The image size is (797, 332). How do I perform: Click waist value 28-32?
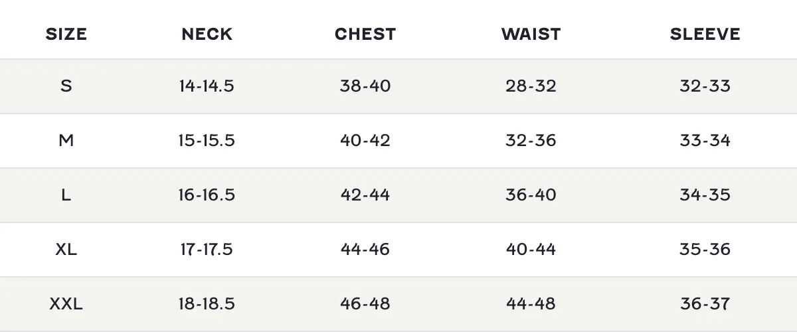point(531,86)
